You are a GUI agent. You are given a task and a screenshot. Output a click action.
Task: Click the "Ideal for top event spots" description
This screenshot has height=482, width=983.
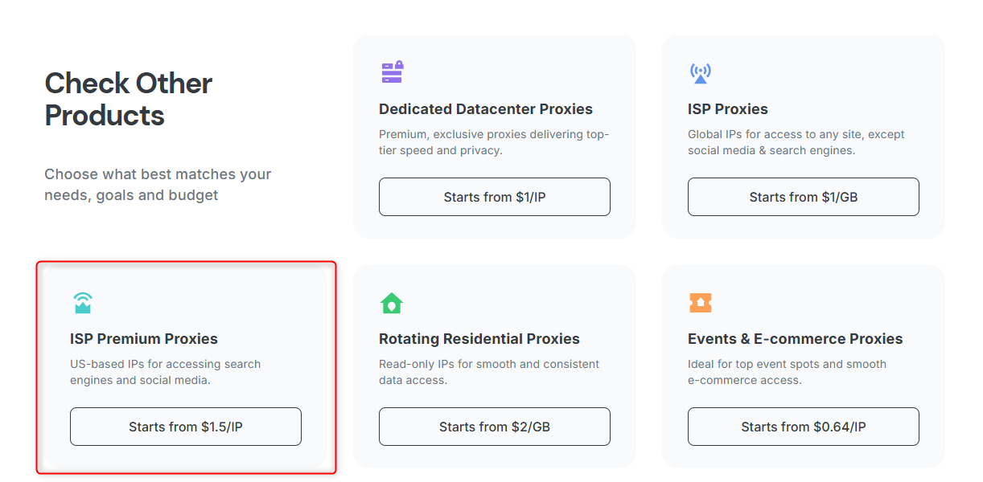(787, 372)
